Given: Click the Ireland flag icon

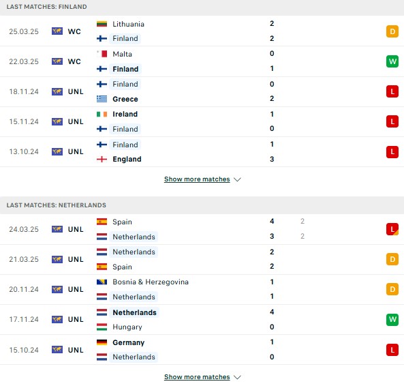Looking at the screenshot, I should pyautogui.click(x=102, y=114).
